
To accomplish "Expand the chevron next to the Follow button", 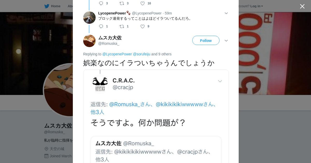I will pyautogui.click(x=226, y=41).
